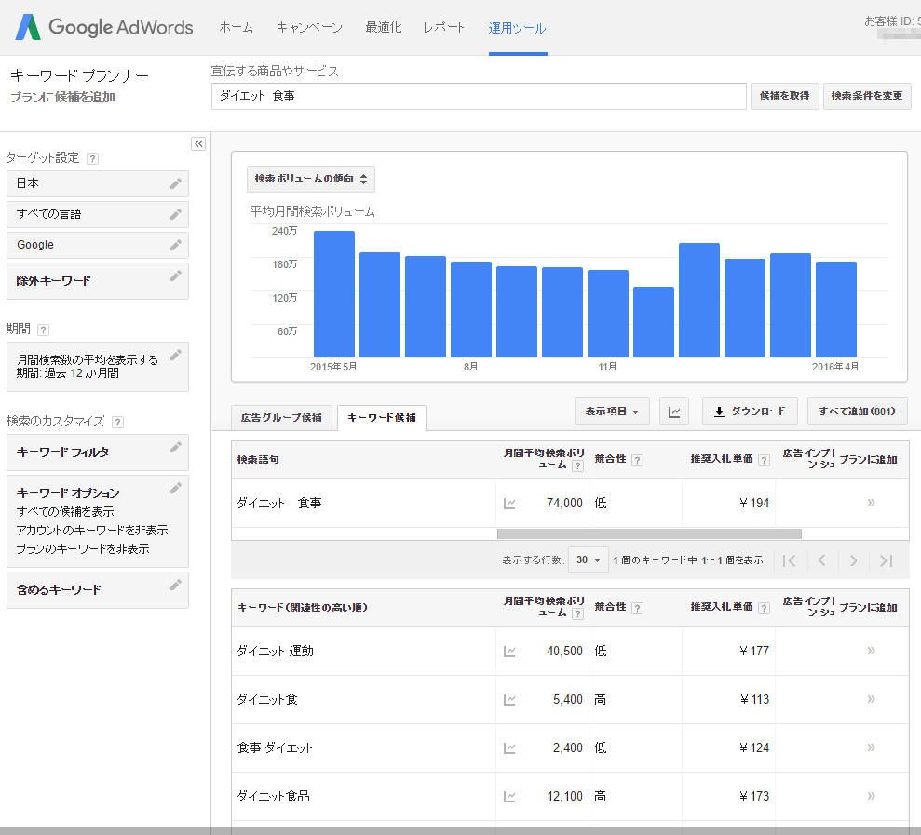Expand the 表示項目 columns dropdown
Image resolution: width=921 pixels, height=835 pixels.
coord(612,411)
